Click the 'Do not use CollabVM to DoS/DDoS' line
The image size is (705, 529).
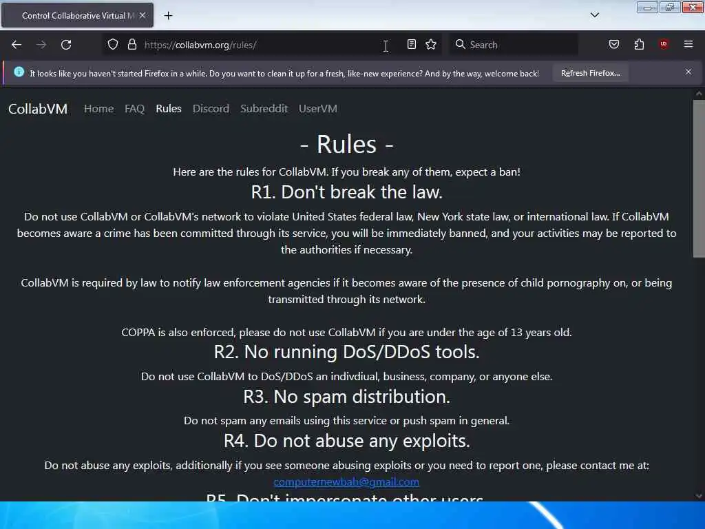tap(347, 377)
